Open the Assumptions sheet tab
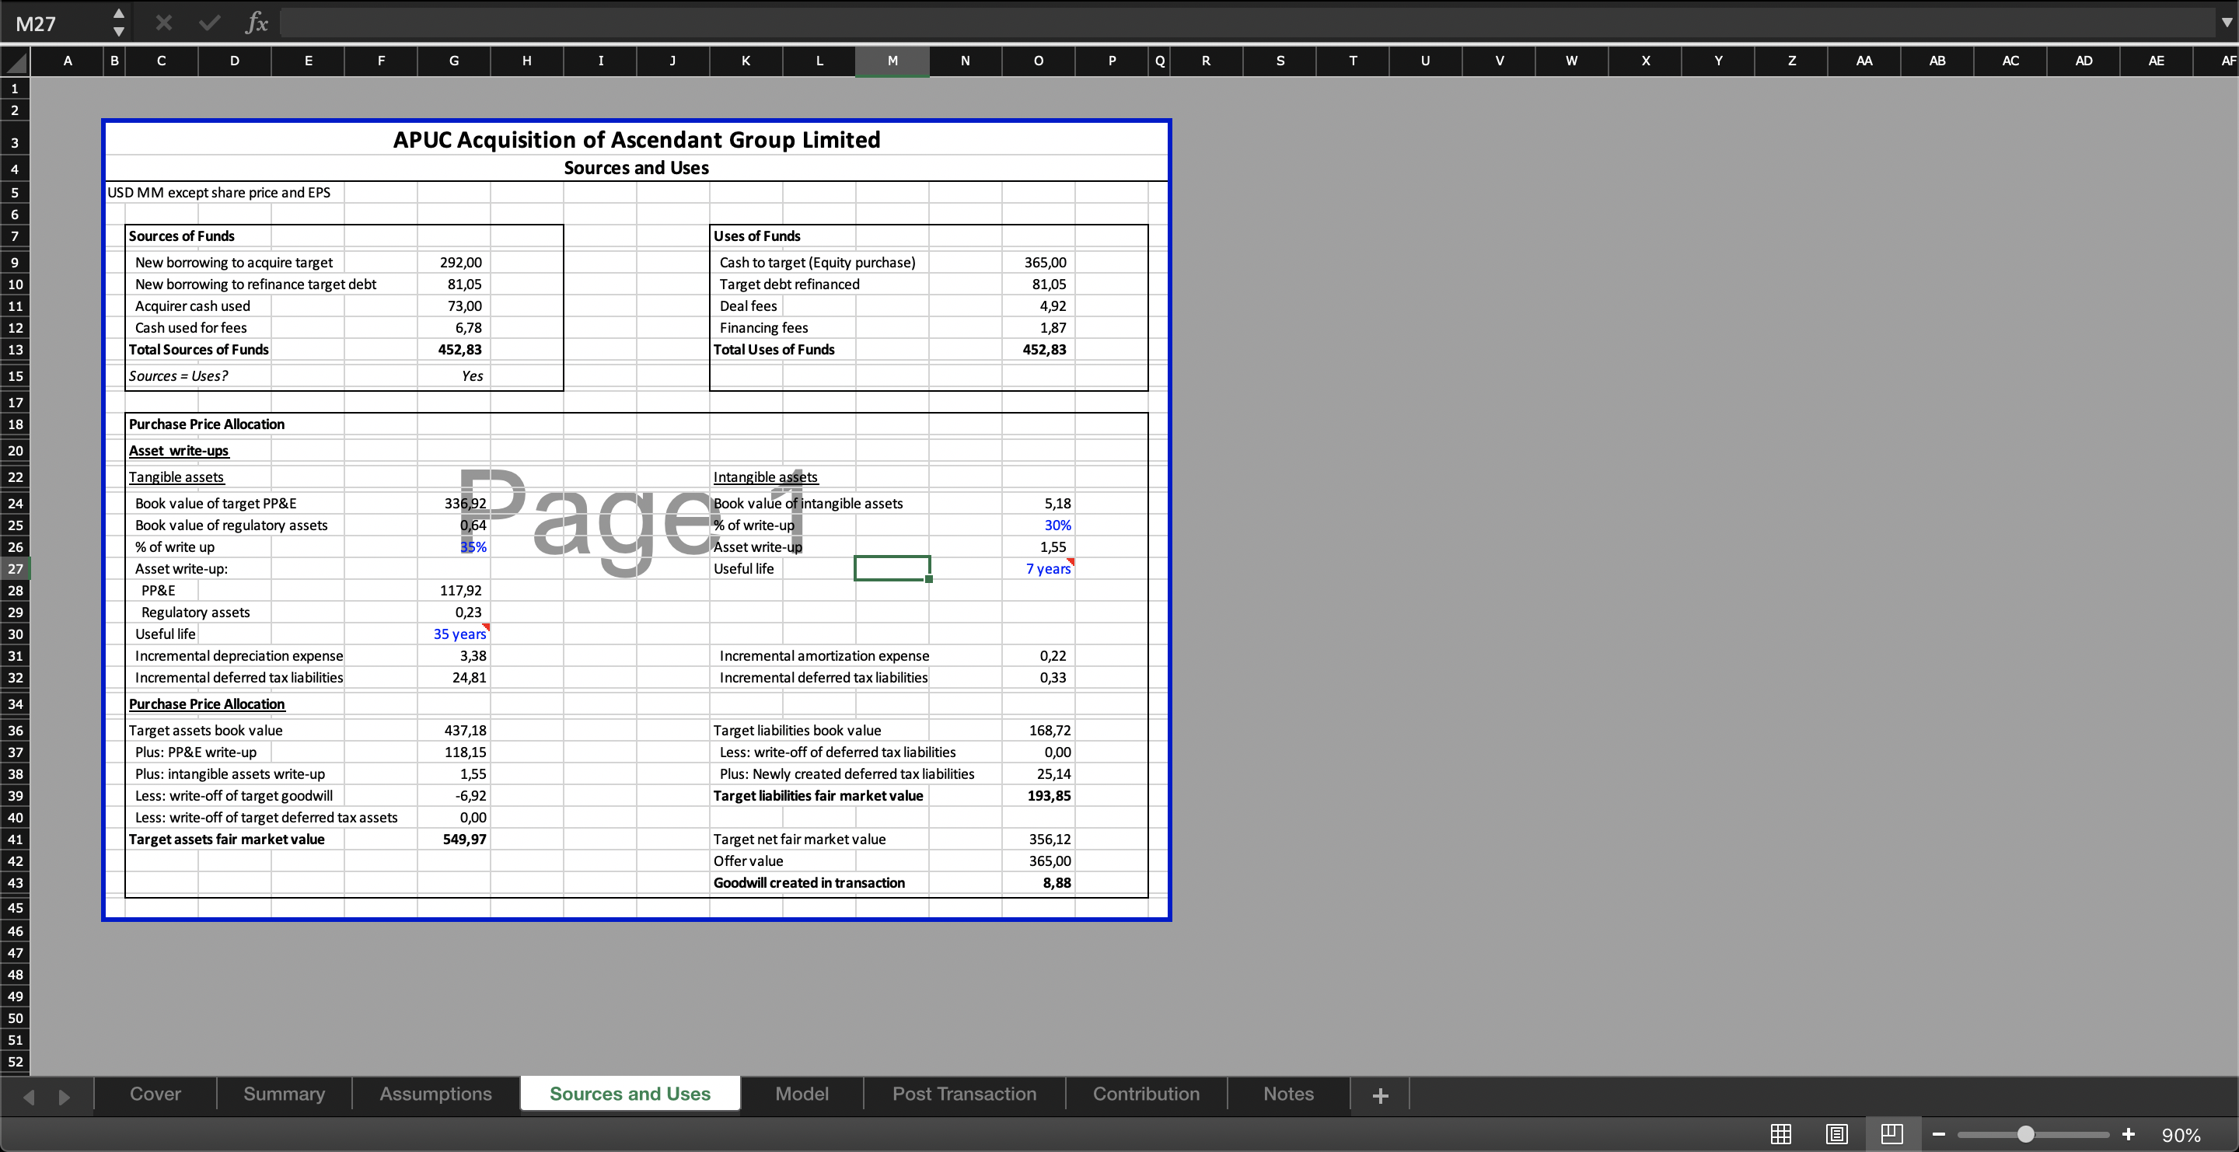Image resolution: width=2239 pixels, height=1152 pixels. (x=435, y=1094)
